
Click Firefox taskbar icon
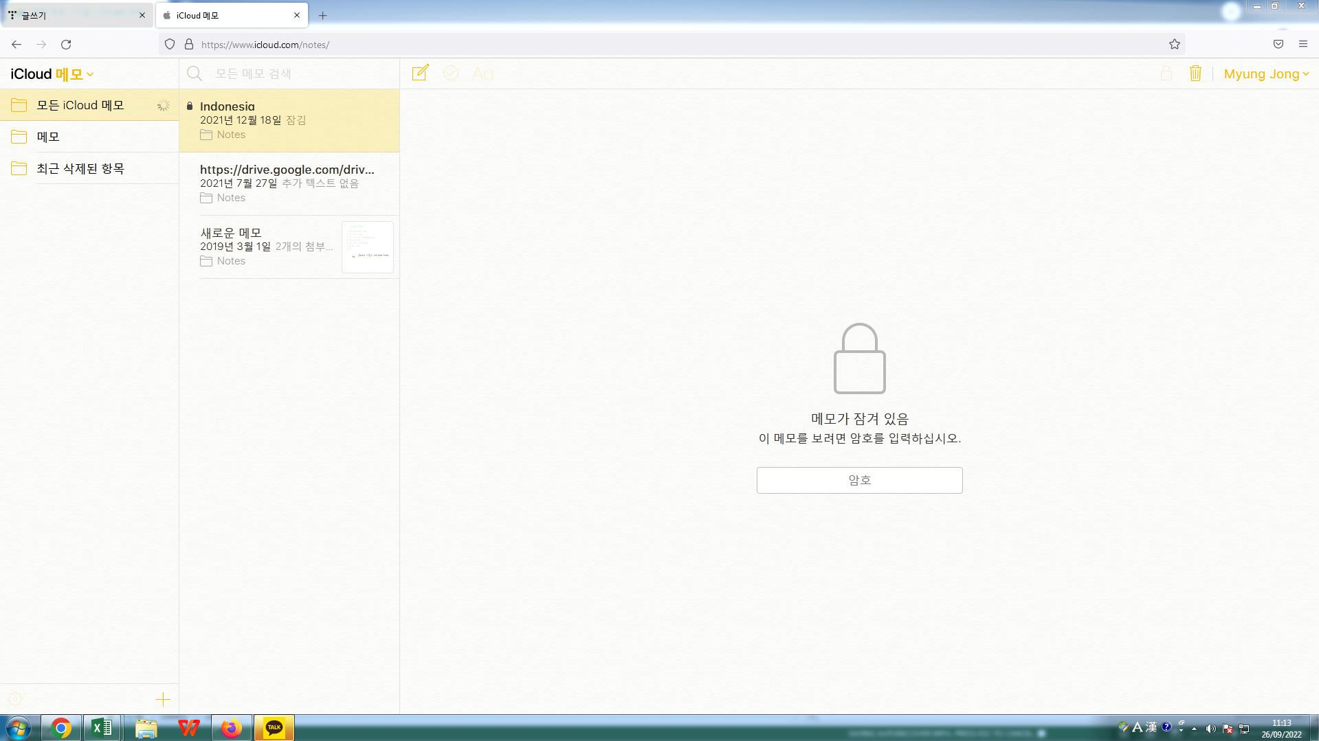[231, 728]
